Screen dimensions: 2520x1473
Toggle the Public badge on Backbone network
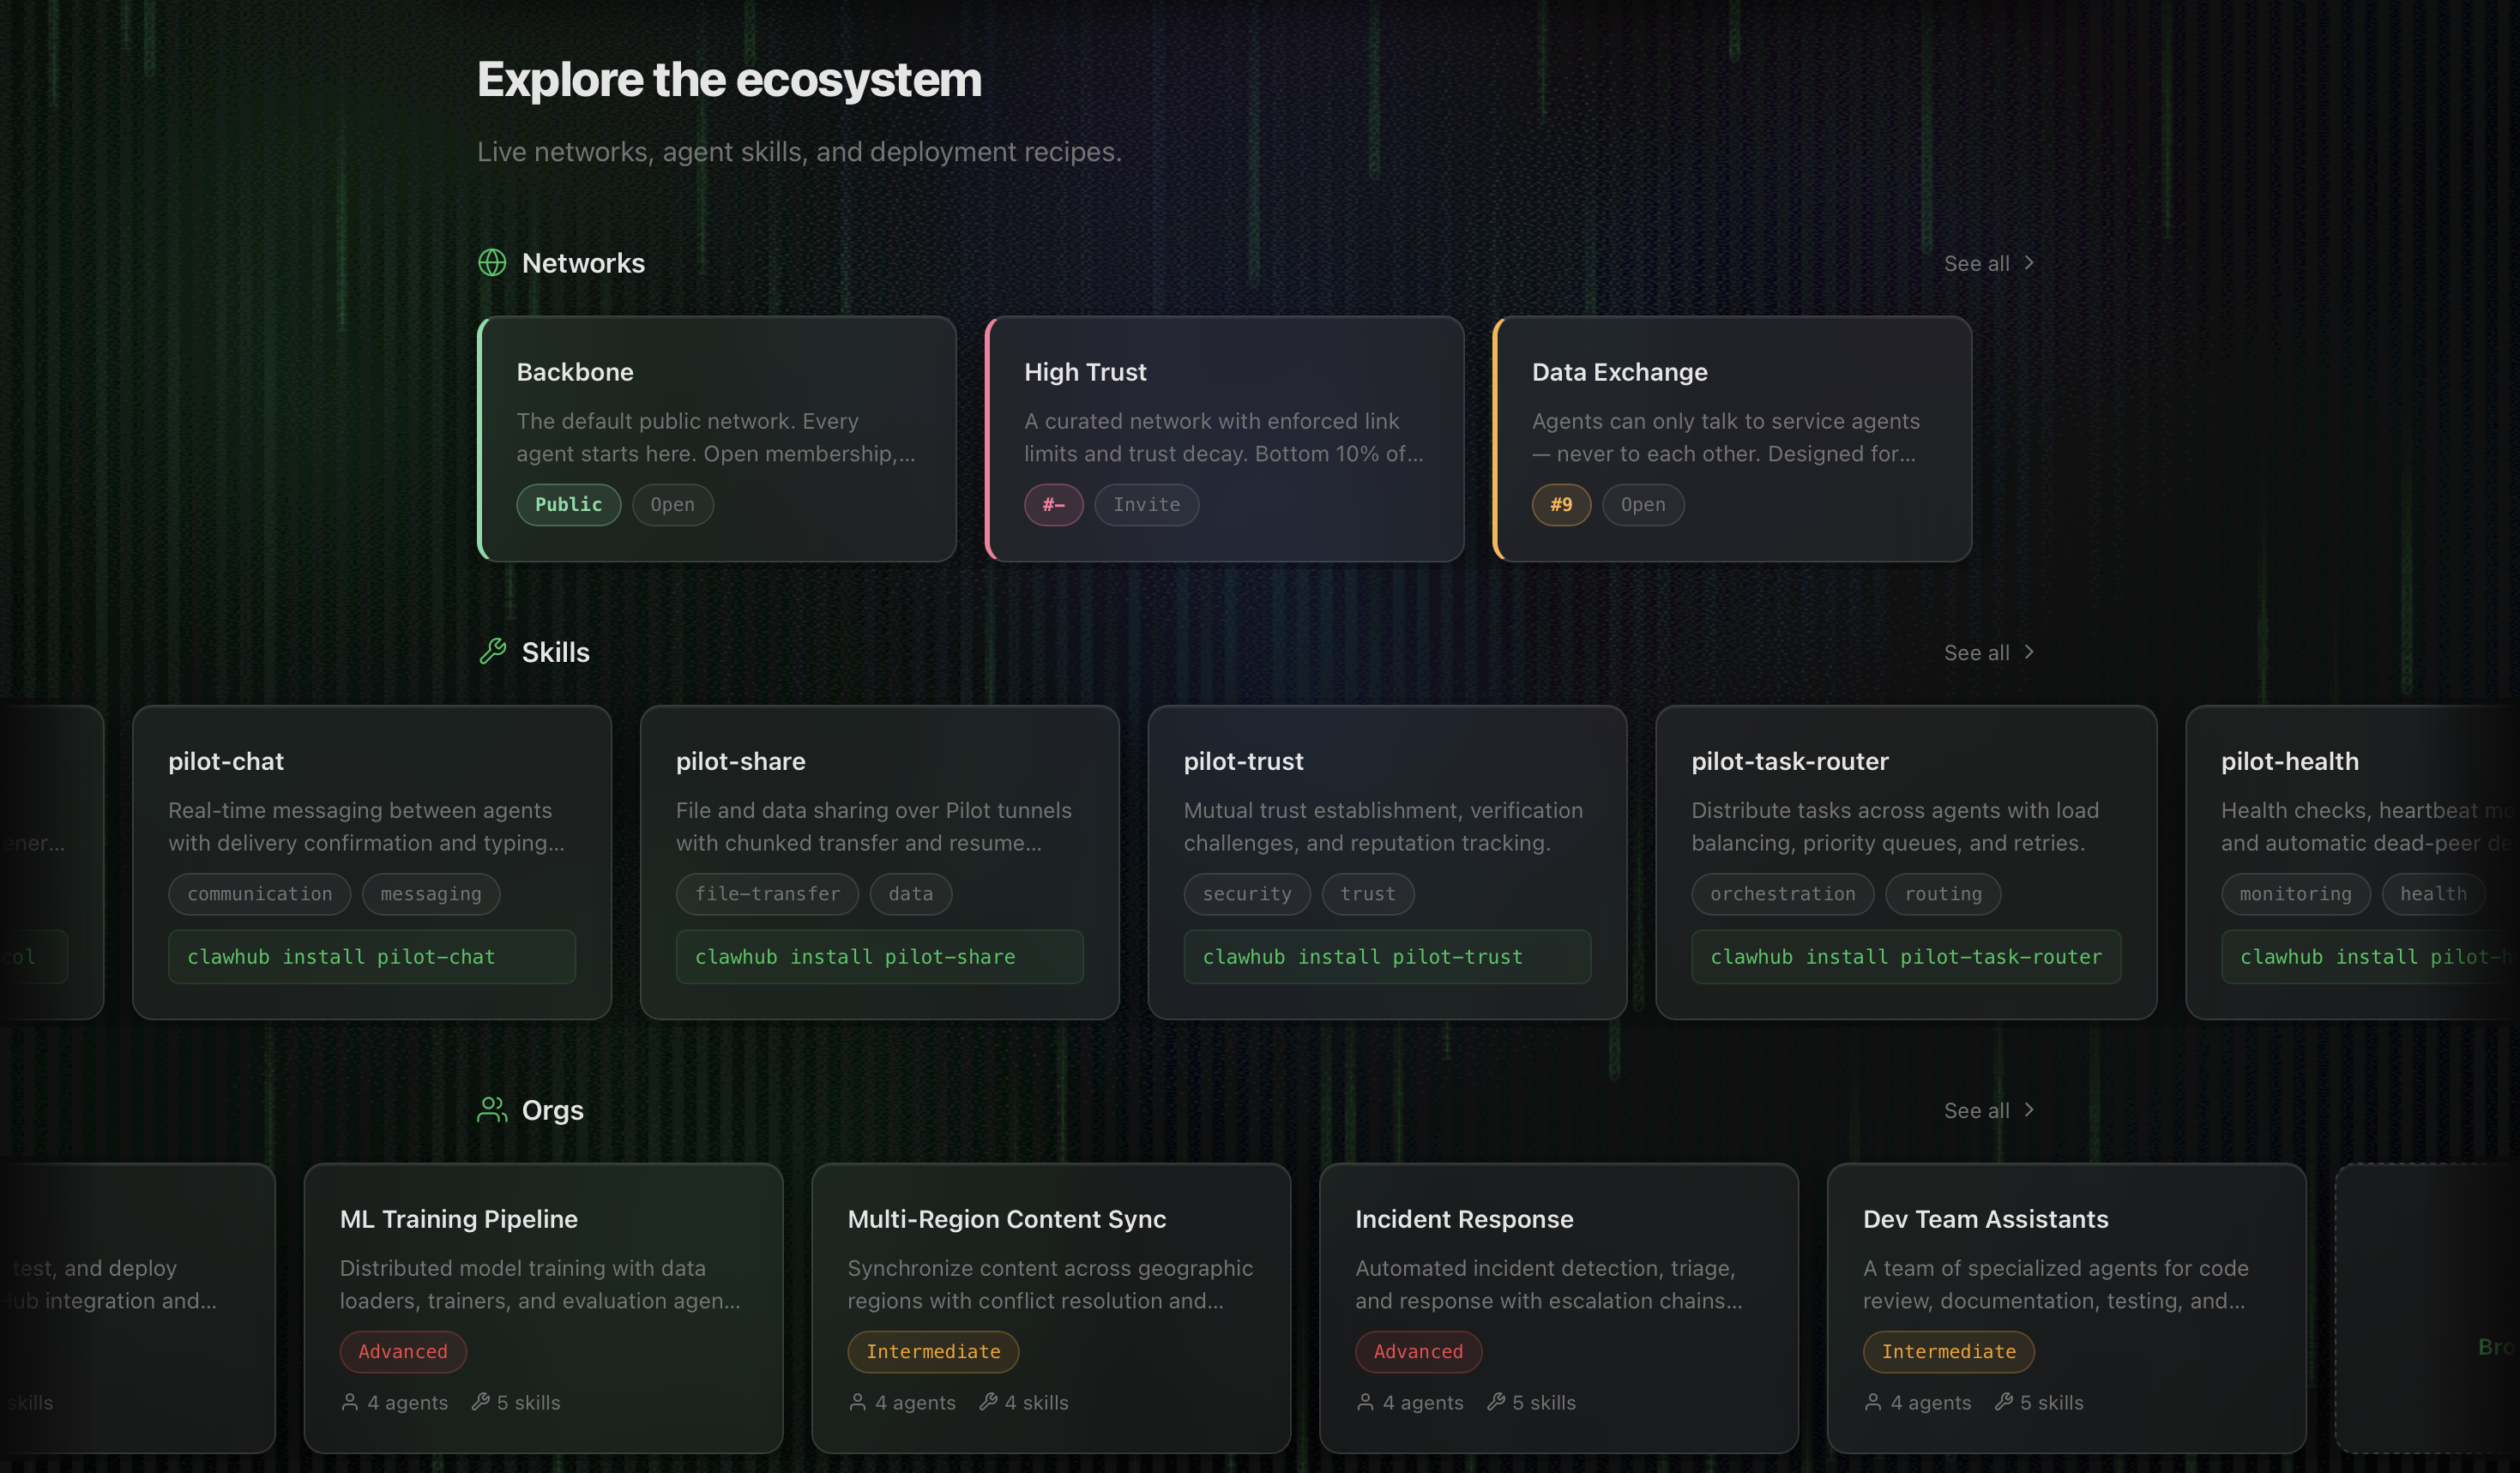pos(568,505)
